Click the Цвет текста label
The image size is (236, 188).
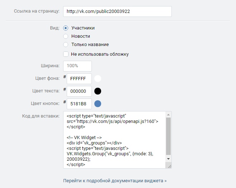click(x=46, y=91)
